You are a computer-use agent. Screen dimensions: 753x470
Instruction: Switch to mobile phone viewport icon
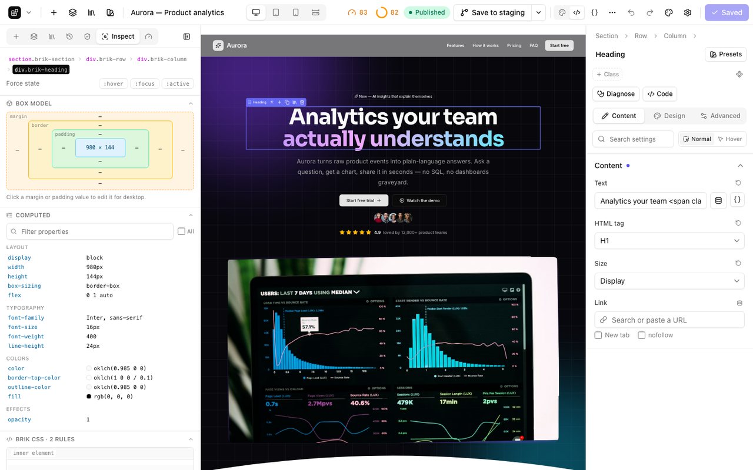tap(296, 12)
